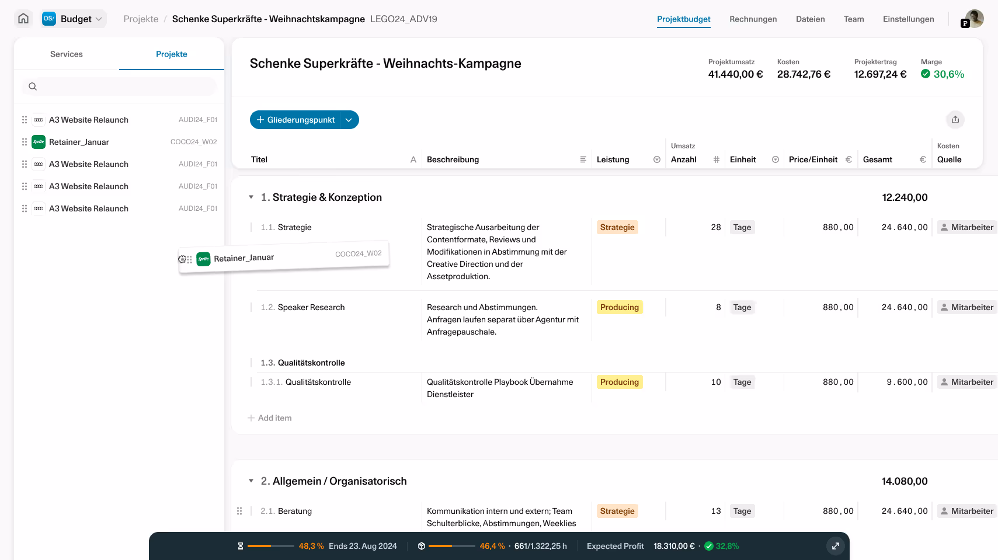Click the alphabetical sort icon on the Titel column
The image size is (998, 560).
point(413,159)
